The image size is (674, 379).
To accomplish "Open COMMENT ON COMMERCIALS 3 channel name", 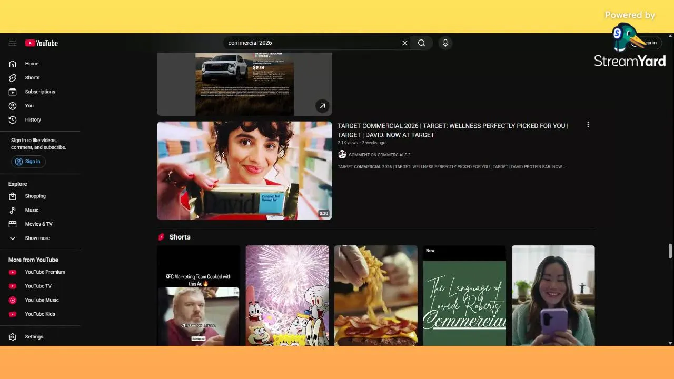I will [x=379, y=155].
